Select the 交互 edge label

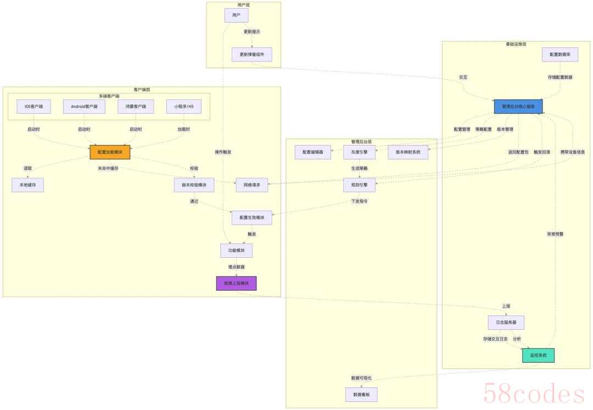click(x=463, y=77)
